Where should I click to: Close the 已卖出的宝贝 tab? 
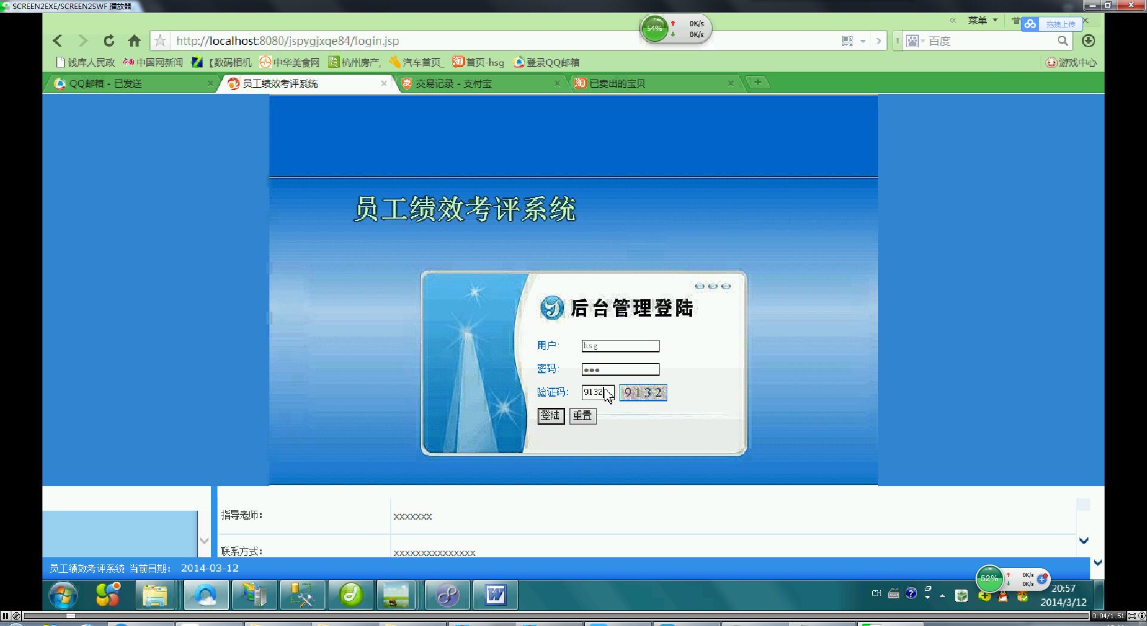tap(730, 84)
